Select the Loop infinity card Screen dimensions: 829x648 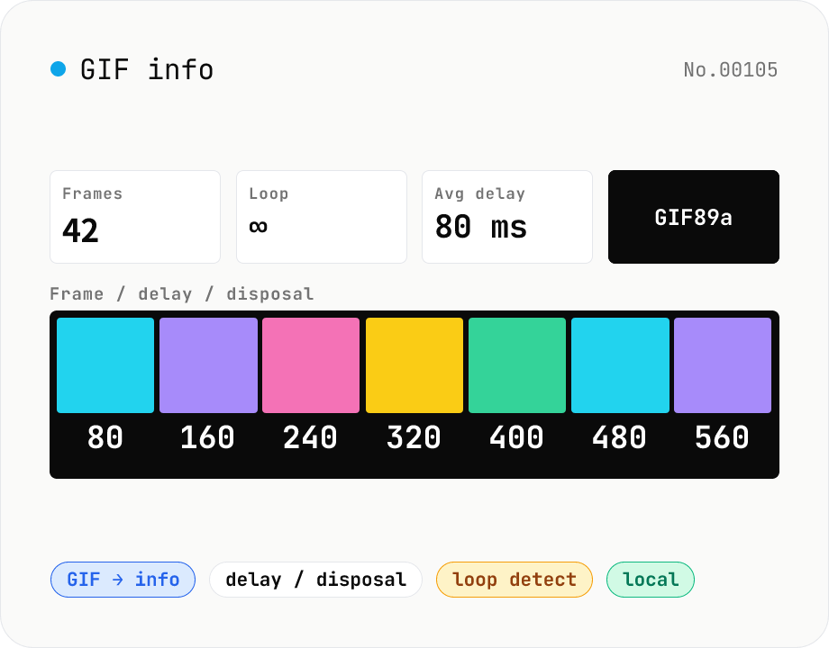point(322,217)
